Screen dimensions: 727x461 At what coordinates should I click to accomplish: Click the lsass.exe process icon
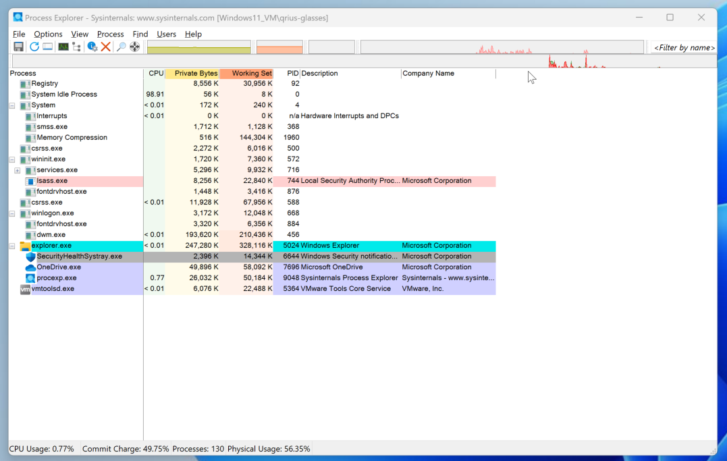(30, 181)
